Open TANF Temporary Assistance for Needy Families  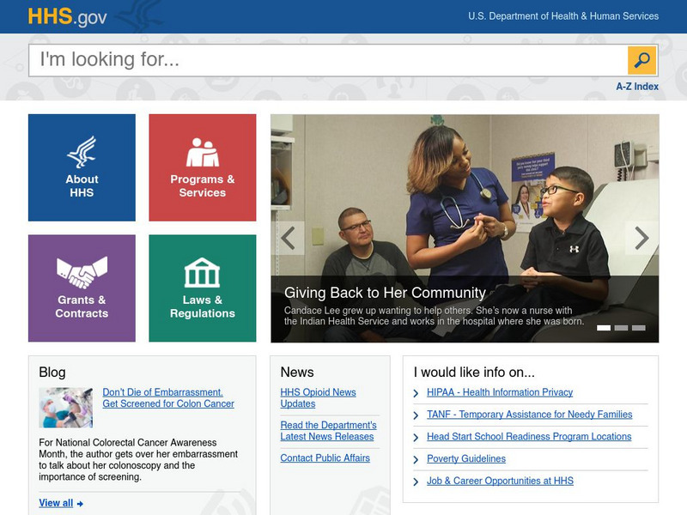point(530,415)
